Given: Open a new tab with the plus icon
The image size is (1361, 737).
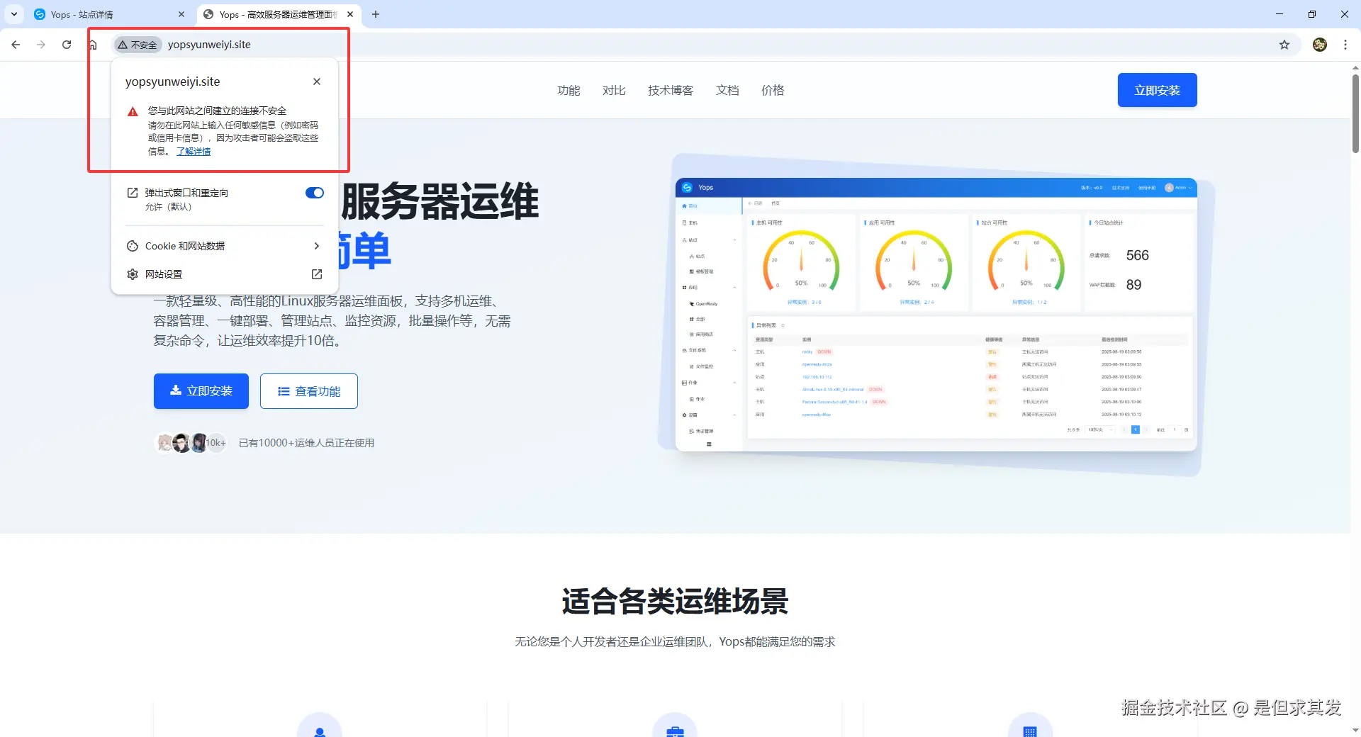Looking at the screenshot, I should pyautogui.click(x=376, y=14).
